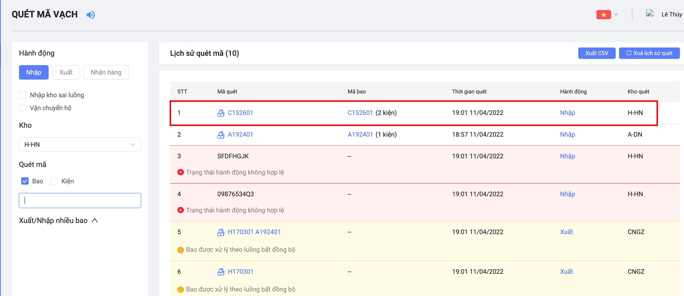This screenshot has height=296, width=684.
Task: Click the 18:57 11/04/2022 time cell
Action: coord(478,134)
